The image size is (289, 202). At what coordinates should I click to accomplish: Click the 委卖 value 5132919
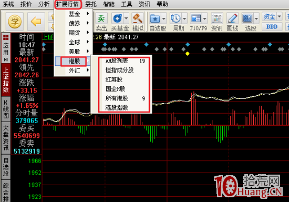coord(27,151)
